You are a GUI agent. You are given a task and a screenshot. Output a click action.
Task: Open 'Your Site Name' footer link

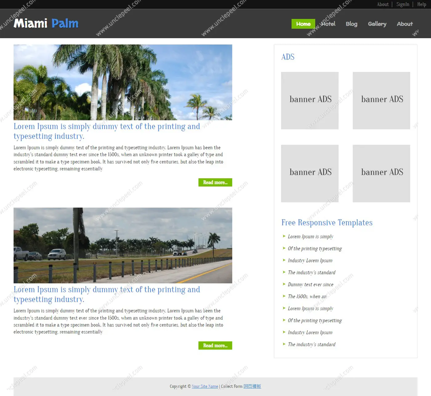click(x=205, y=386)
